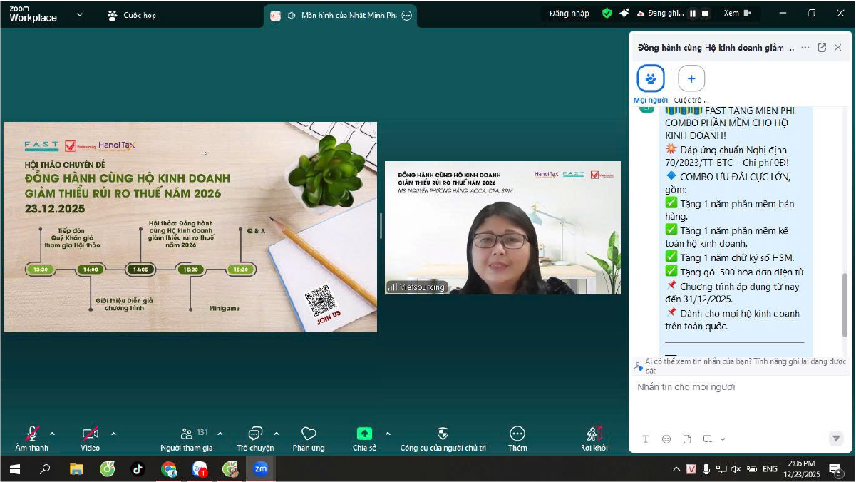Pop out the chat panel window

(822, 48)
